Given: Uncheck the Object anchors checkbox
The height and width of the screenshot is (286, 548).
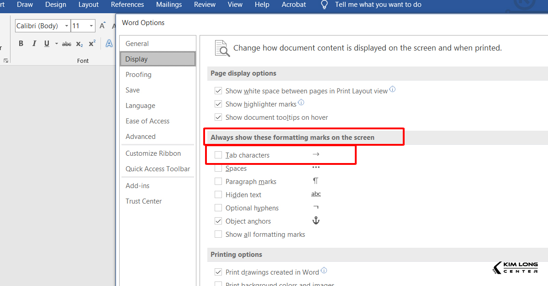Looking at the screenshot, I should coord(218,221).
